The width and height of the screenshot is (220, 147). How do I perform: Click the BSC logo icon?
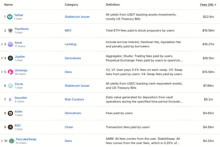(x=10, y=127)
